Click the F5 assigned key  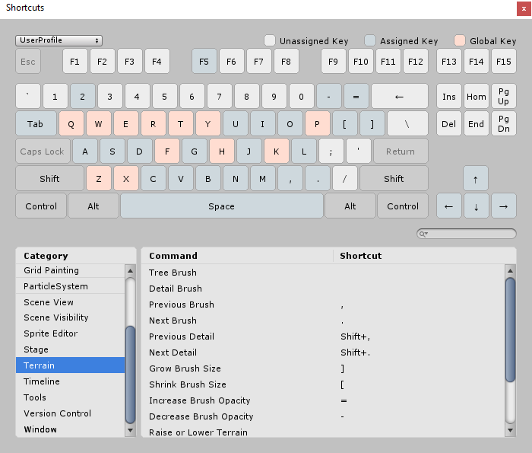[x=204, y=62]
